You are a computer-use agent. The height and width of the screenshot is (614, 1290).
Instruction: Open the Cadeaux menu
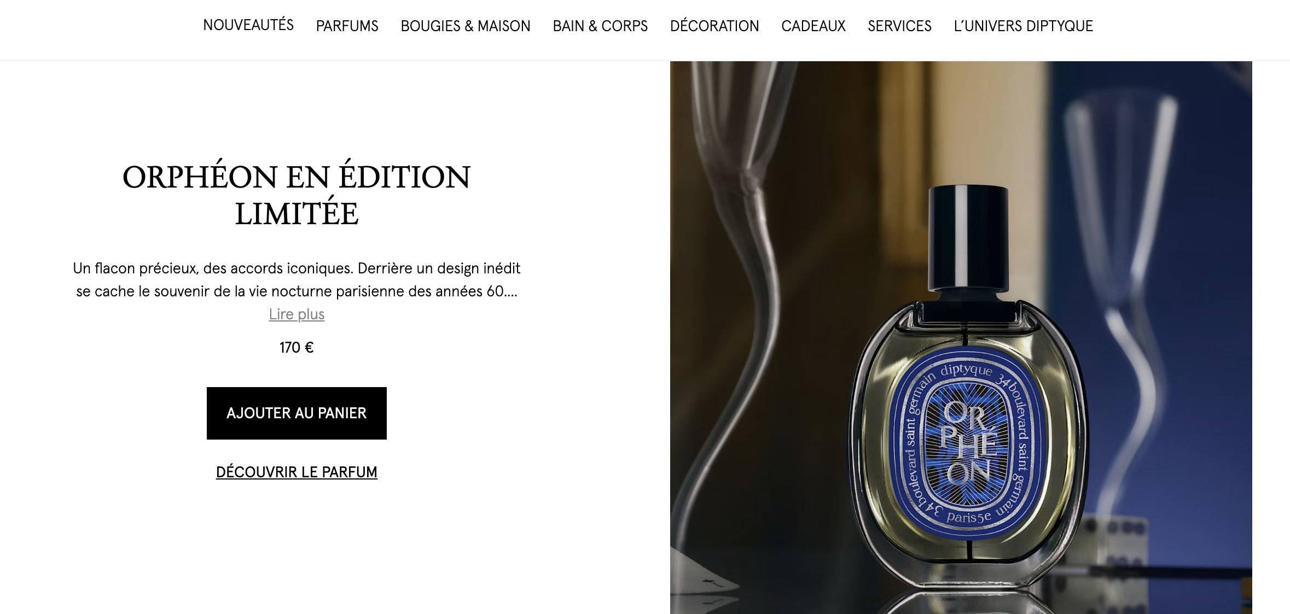(x=813, y=26)
